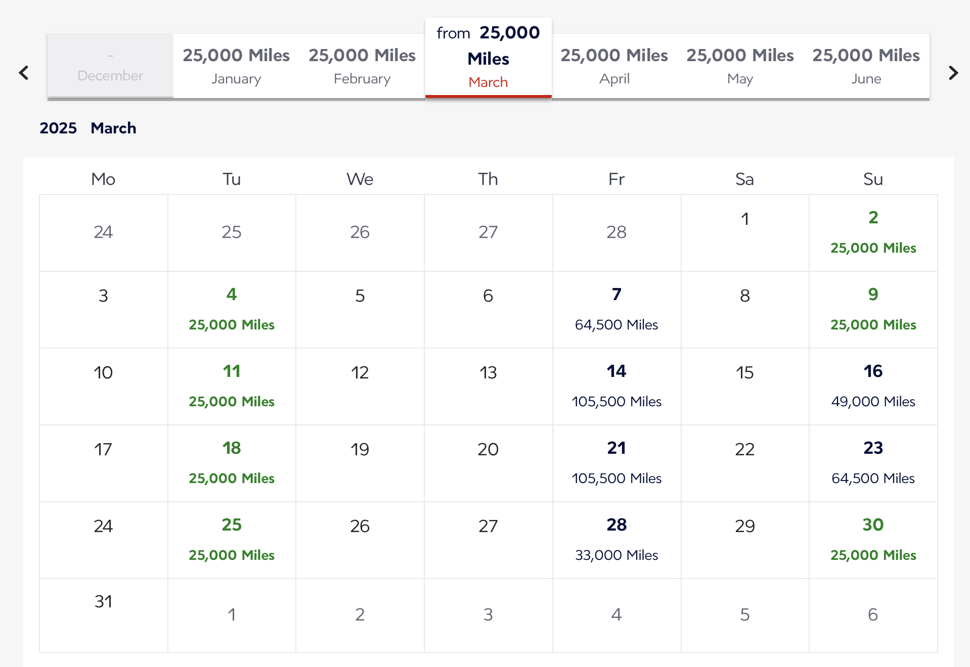Choose March 30 for 25,000 Miles
This screenshot has height=667, width=970.
pyautogui.click(x=873, y=540)
